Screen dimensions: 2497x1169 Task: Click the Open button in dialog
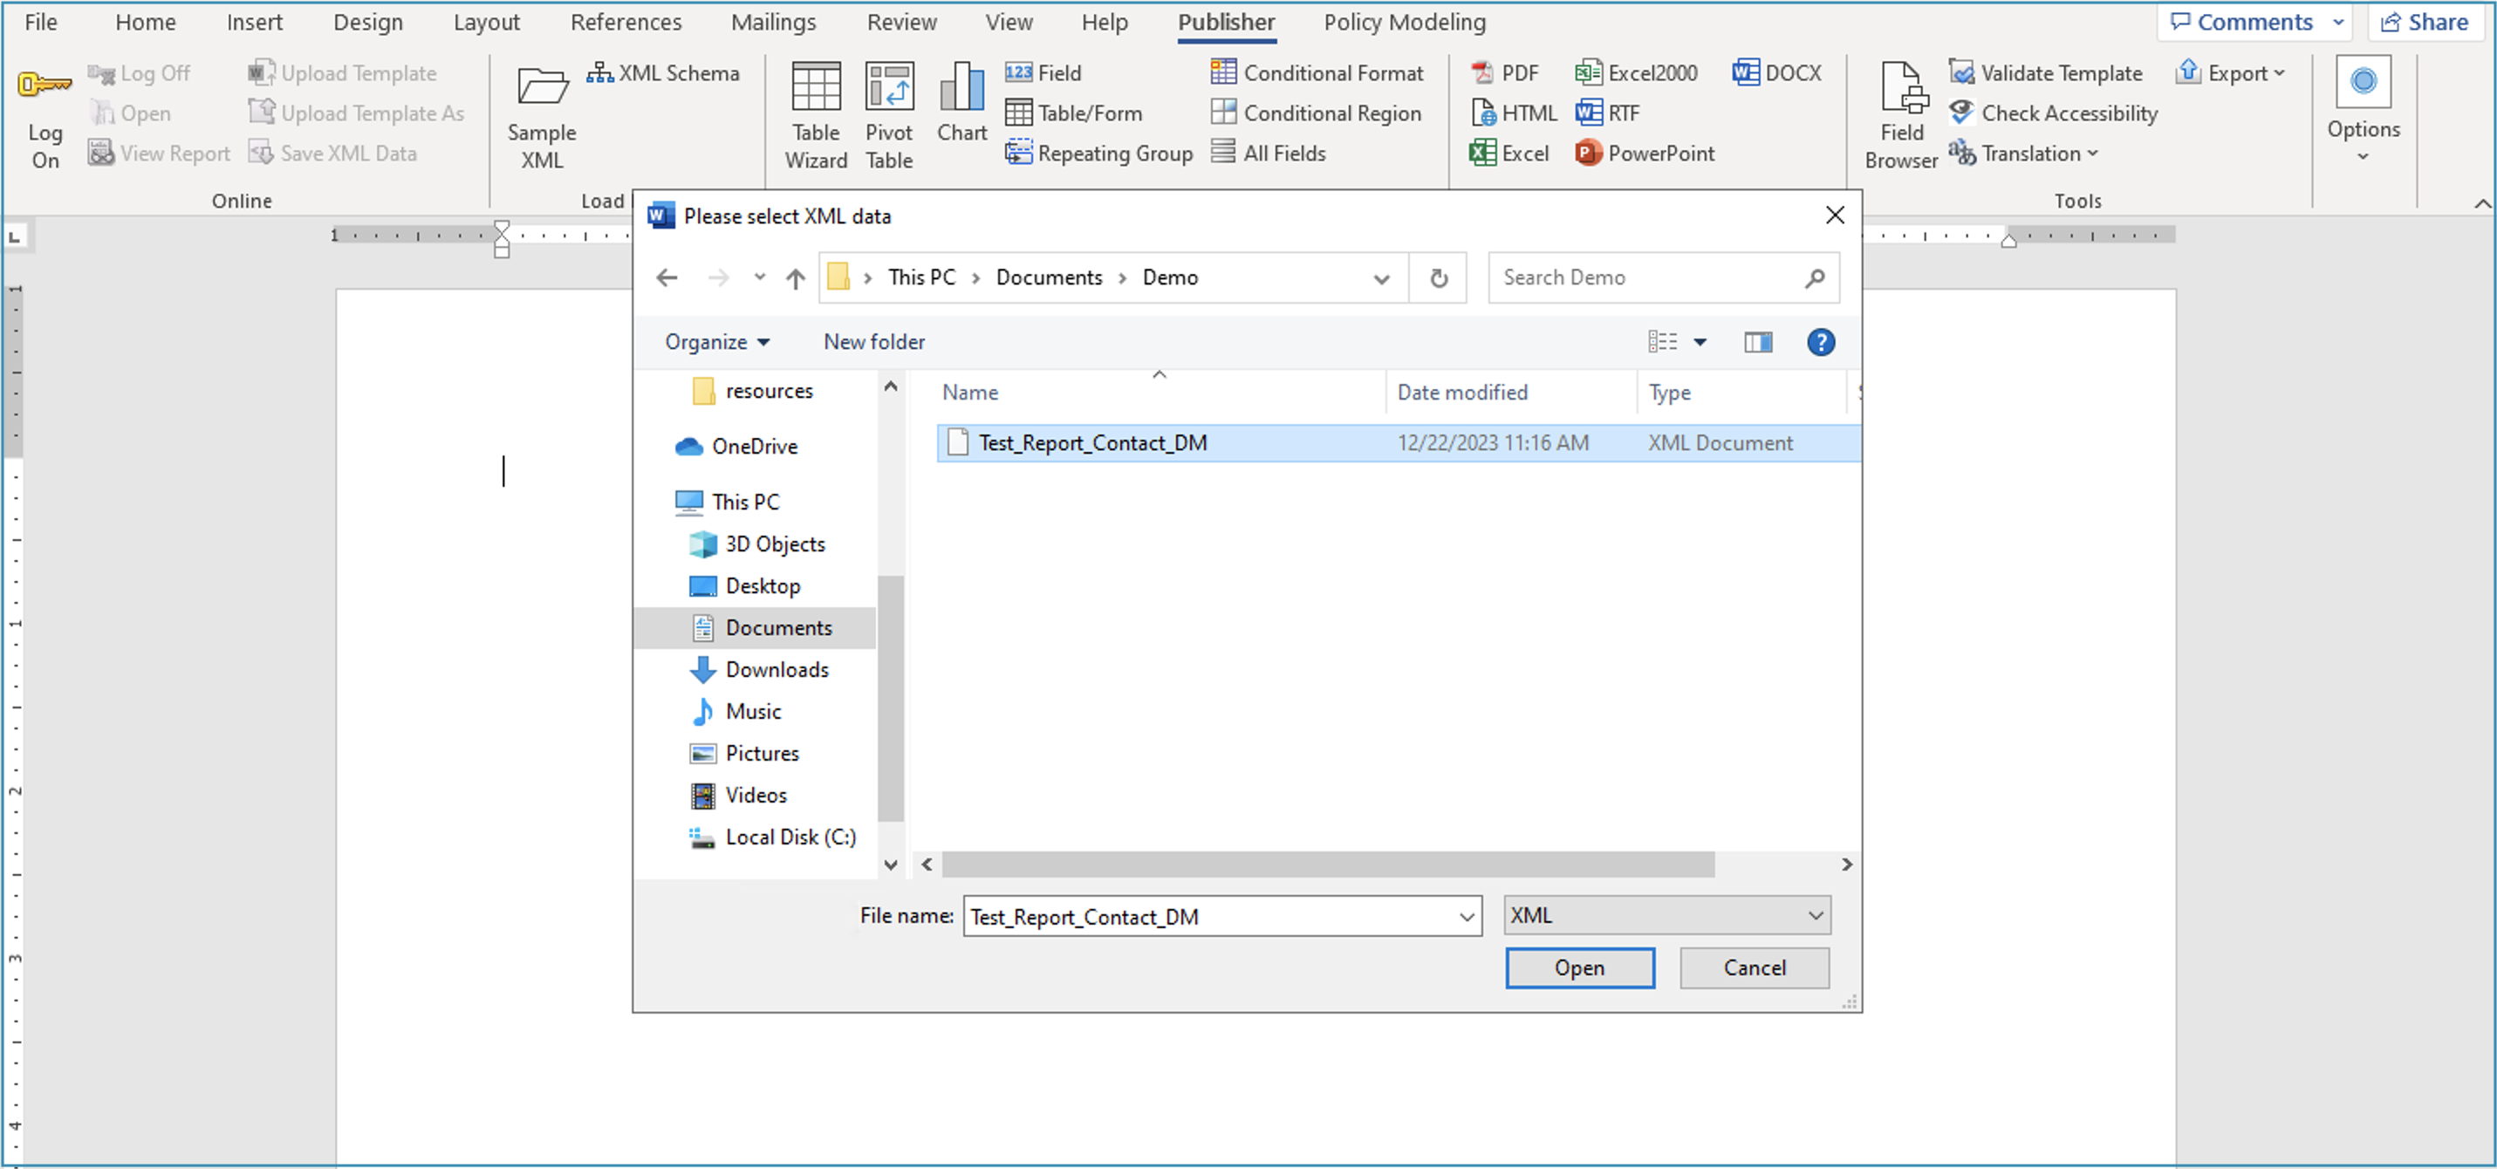pos(1578,967)
